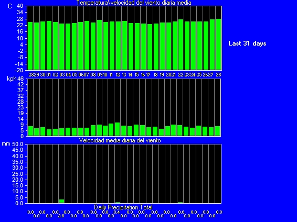Click the 3.8 precipitation value label
Viewport: 297px width, 222px height.
61,216
